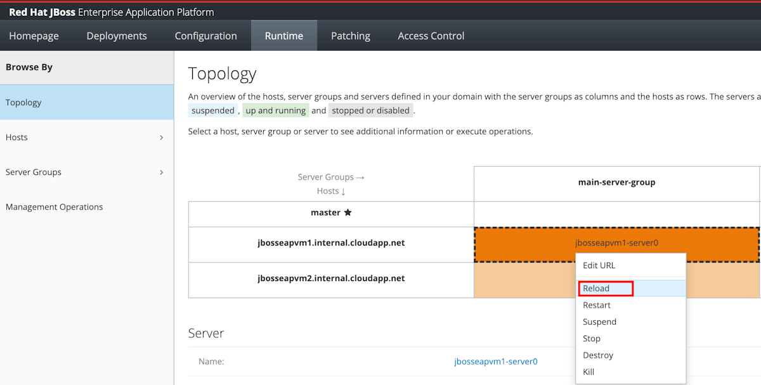Open the Configuration tab
This screenshot has height=385, width=761.
(205, 36)
